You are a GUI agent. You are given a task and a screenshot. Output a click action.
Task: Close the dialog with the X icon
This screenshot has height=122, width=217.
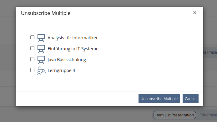[x=195, y=13]
